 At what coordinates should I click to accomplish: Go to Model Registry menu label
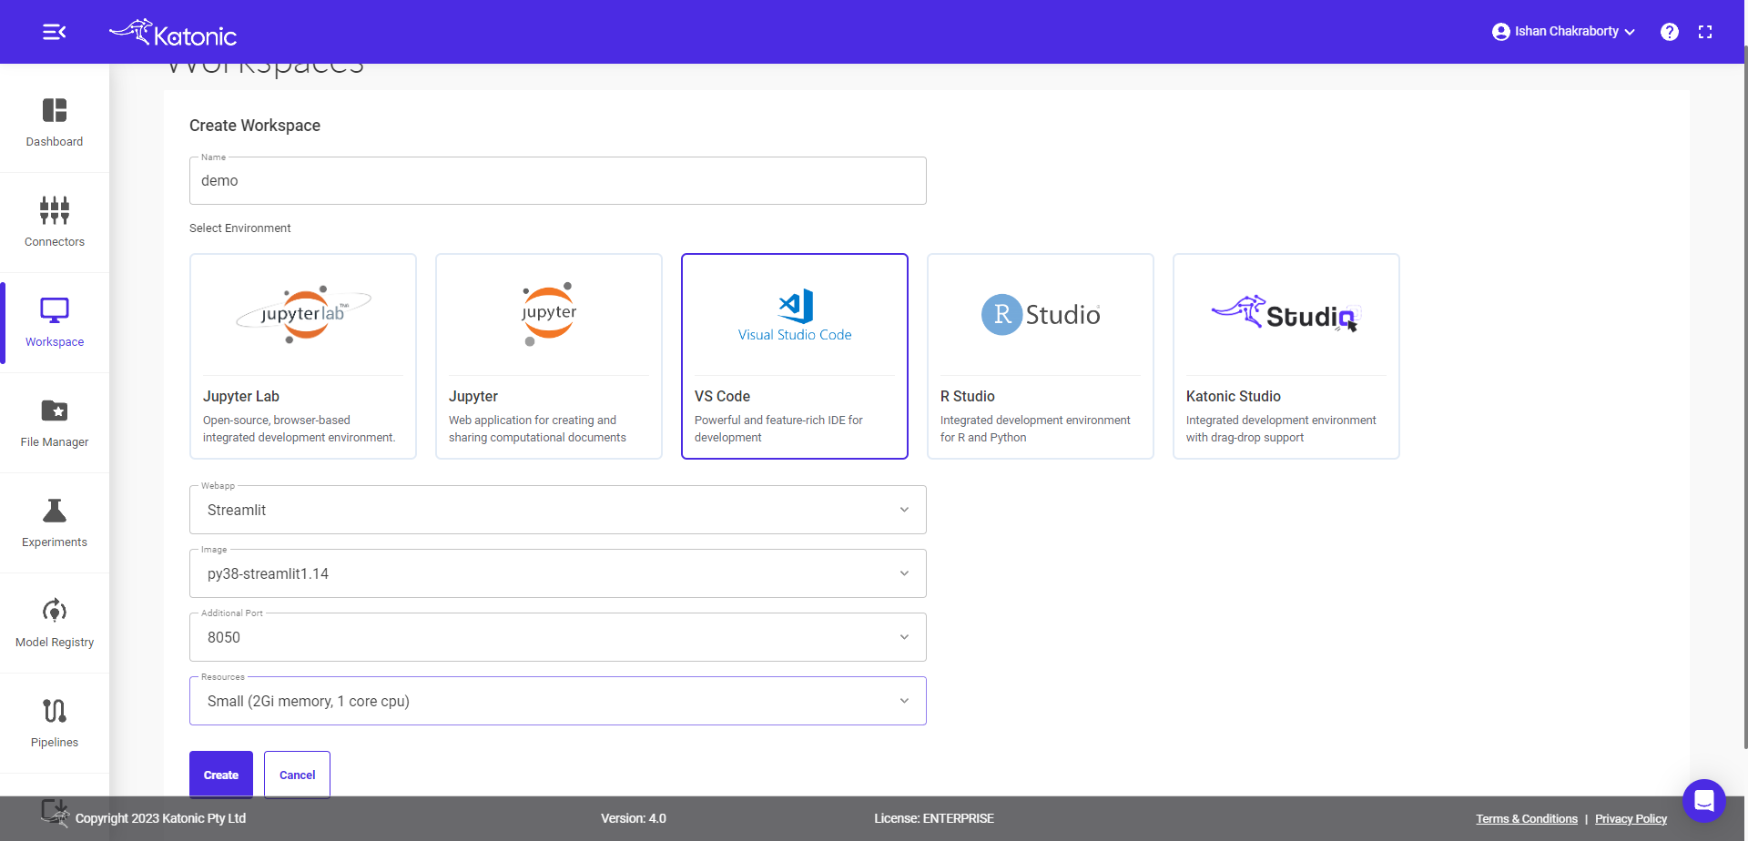click(55, 643)
